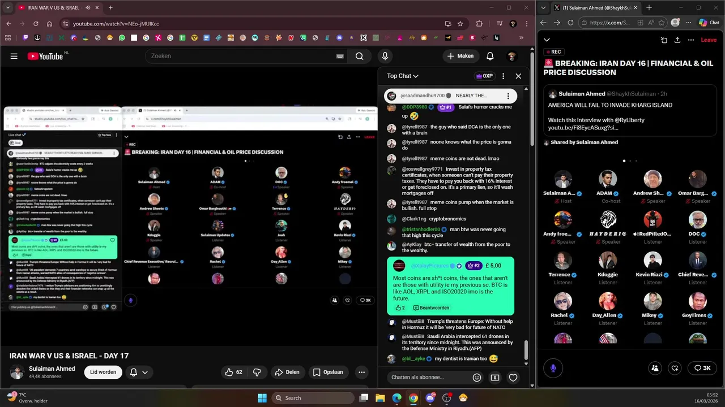
Task: Like the video with thumbs up
Action: click(x=233, y=372)
